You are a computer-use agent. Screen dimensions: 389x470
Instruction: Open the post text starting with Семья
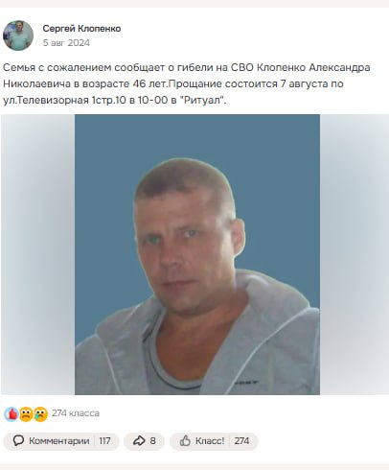click(x=187, y=83)
